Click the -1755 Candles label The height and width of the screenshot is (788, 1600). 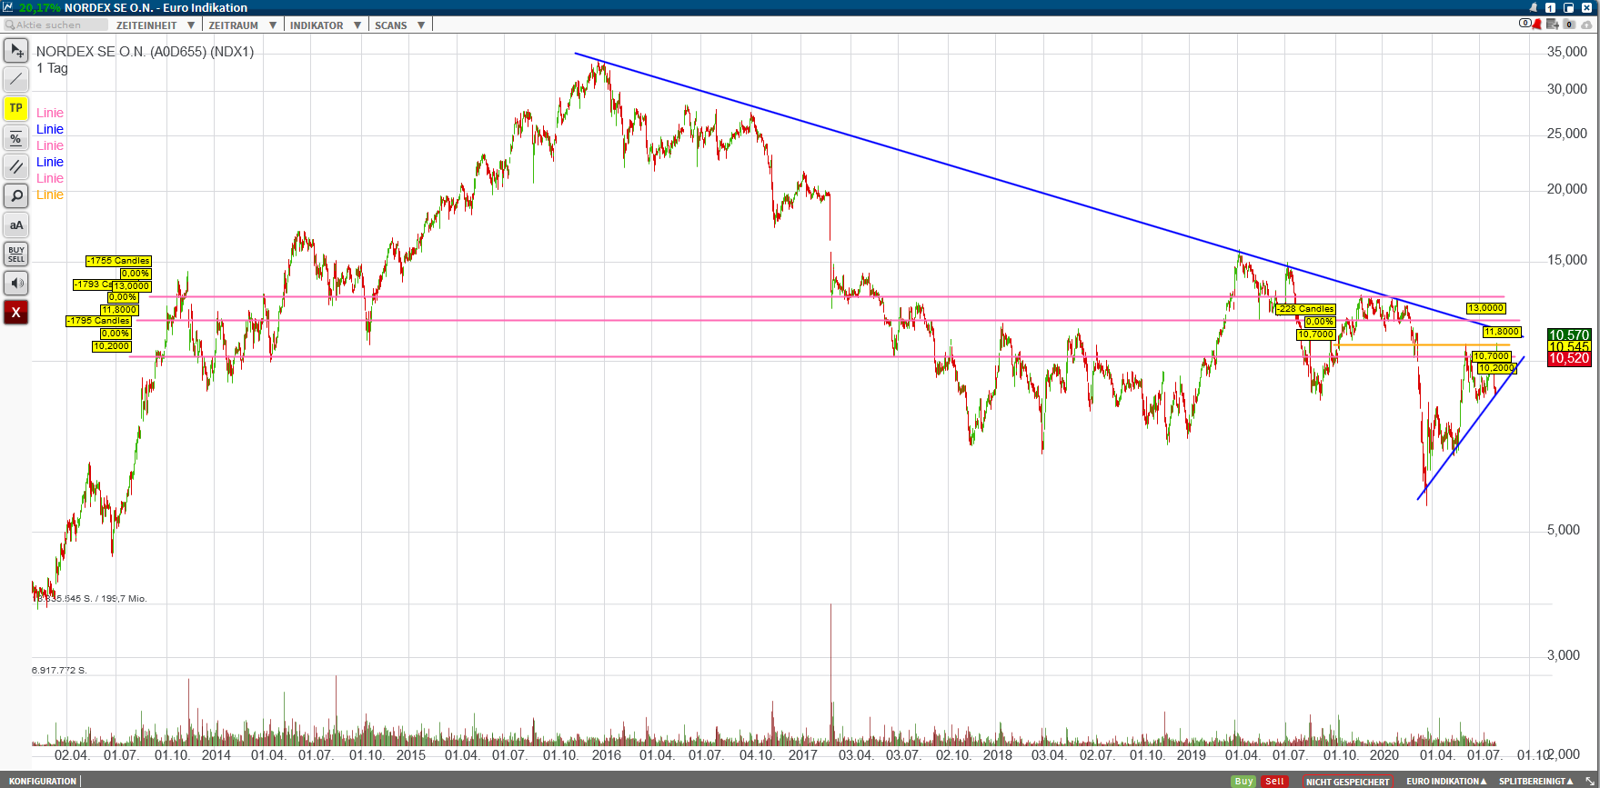[x=118, y=261]
